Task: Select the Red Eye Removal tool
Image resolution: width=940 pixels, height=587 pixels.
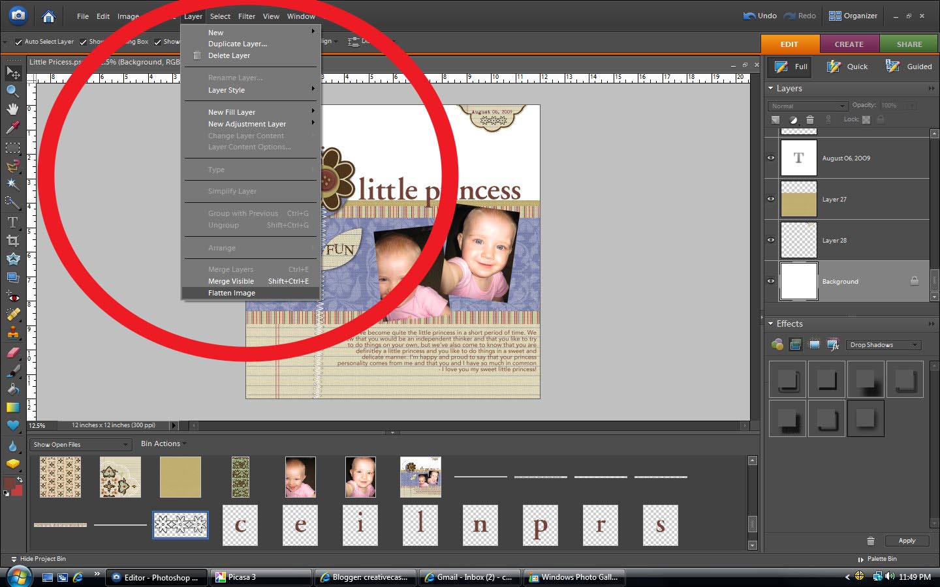Action: [x=12, y=297]
